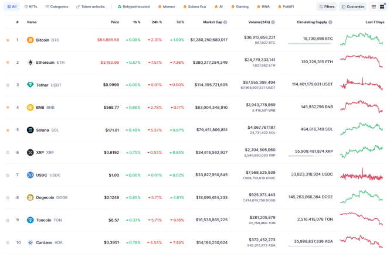The height and width of the screenshot is (254, 390).
Task: Sort table by Market Cap header
Action: coord(213,22)
